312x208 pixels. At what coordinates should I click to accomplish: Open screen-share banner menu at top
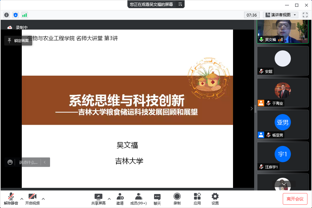pyautogui.click(x=180, y=4)
